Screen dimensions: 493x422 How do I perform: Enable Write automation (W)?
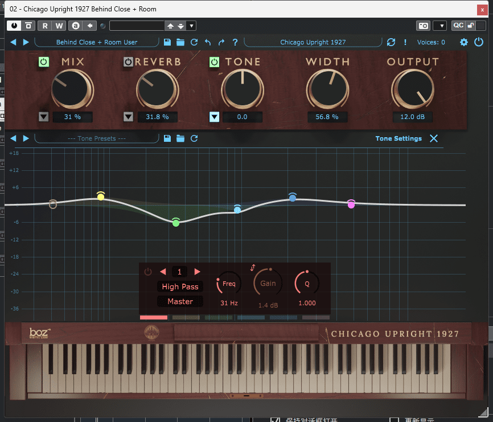tap(59, 26)
